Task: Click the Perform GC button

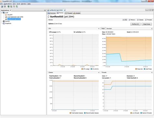Action: click(x=135, y=24)
